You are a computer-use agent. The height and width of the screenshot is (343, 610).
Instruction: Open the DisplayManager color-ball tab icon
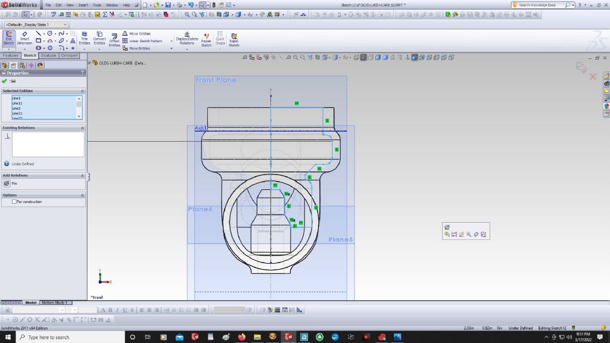point(40,66)
